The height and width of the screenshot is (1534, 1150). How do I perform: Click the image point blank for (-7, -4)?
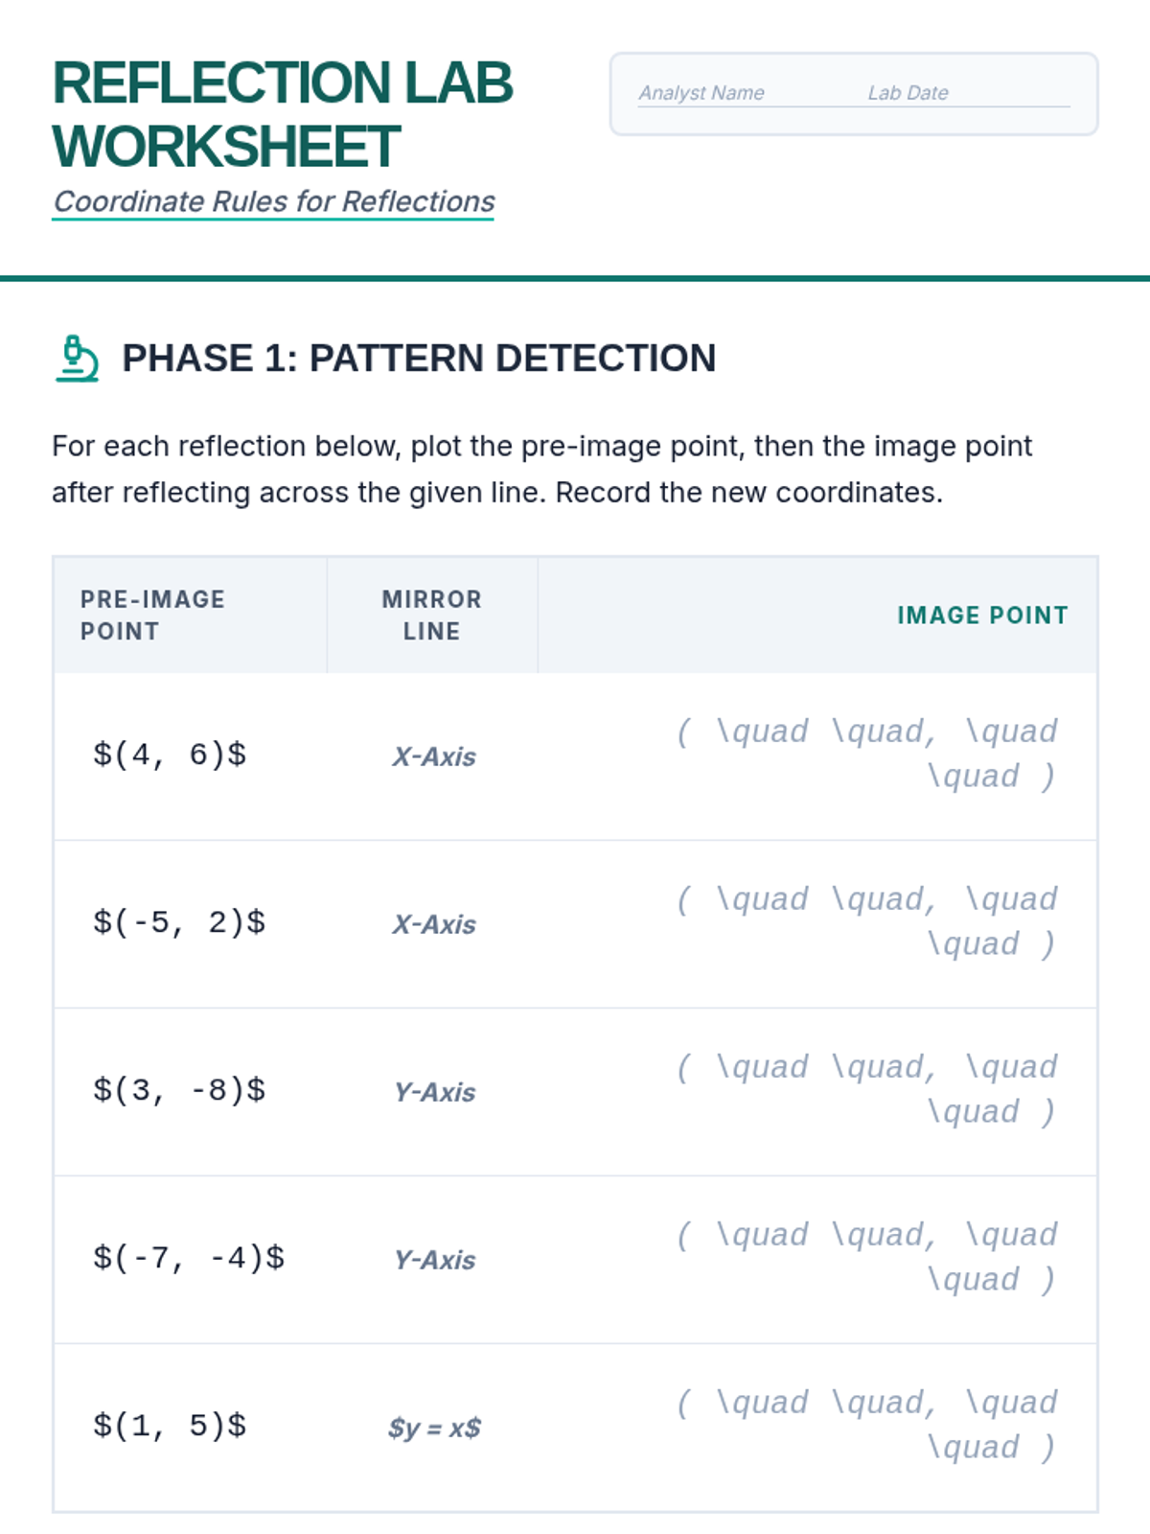coord(867,1257)
